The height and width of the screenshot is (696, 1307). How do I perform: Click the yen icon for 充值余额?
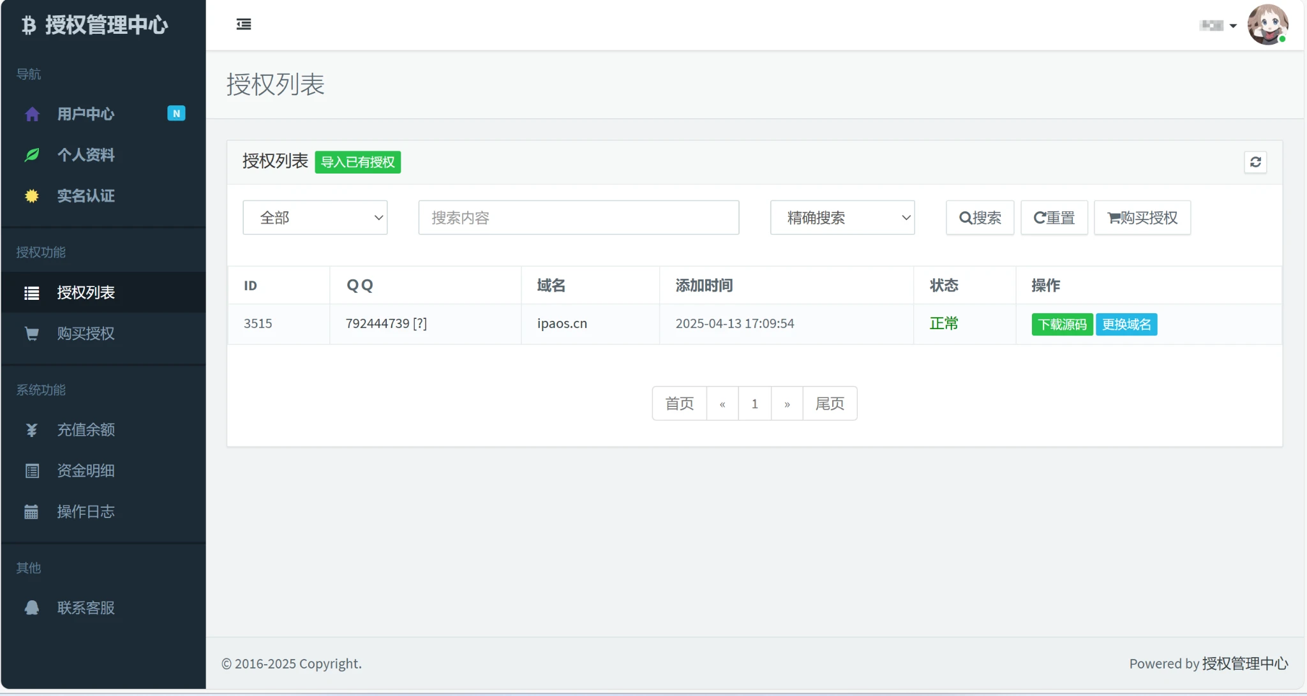click(32, 430)
